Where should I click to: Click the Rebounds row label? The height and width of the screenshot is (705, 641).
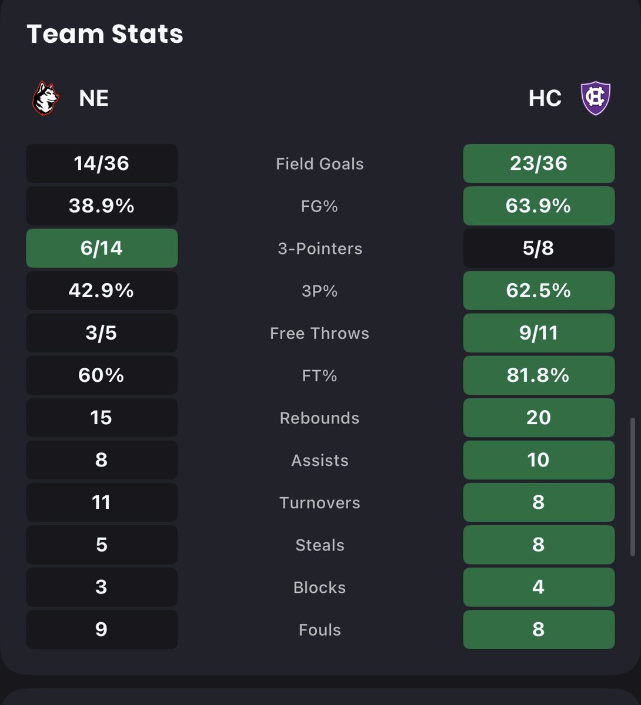point(320,418)
